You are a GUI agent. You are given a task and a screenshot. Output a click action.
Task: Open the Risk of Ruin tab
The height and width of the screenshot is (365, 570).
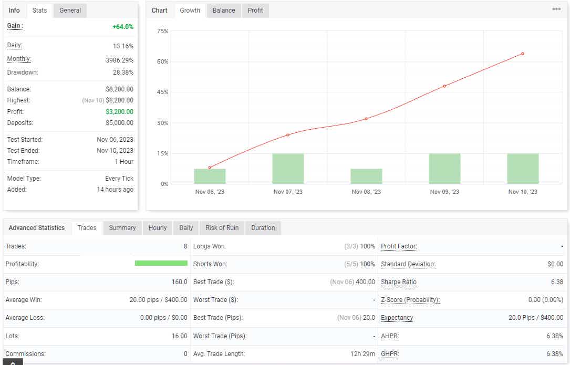(x=222, y=228)
